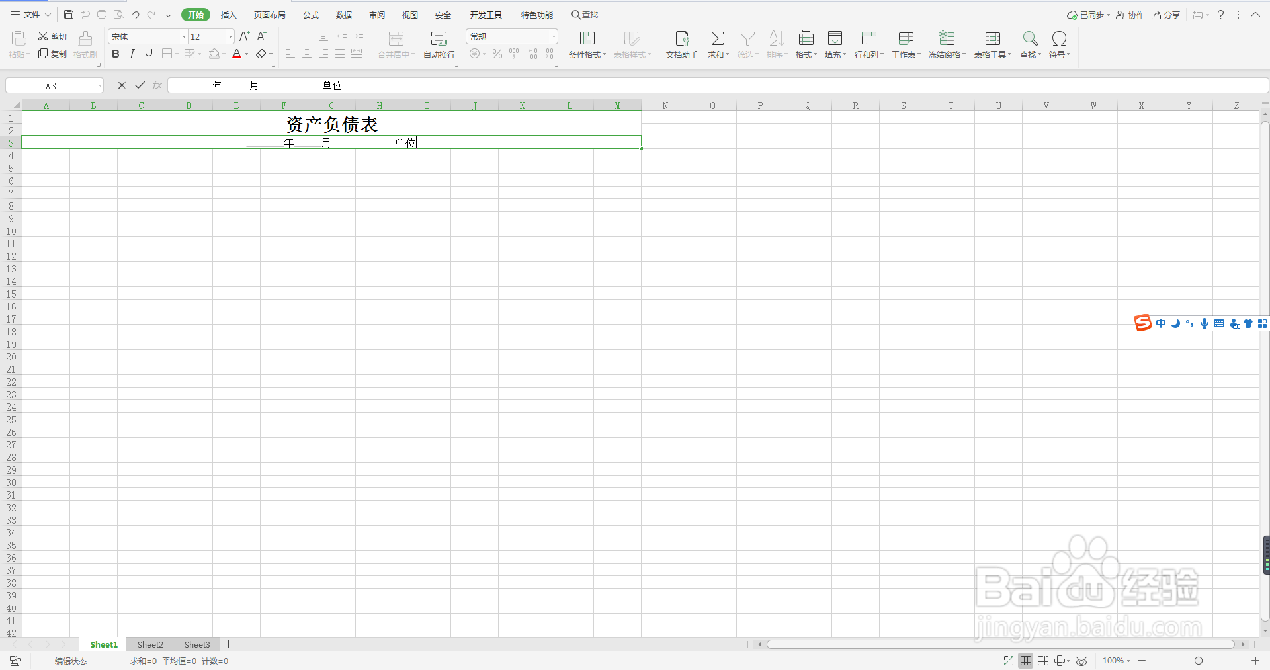Viewport: 1270px width, 670px height.
Task: Apply thousands separator format
Action: 514,54
